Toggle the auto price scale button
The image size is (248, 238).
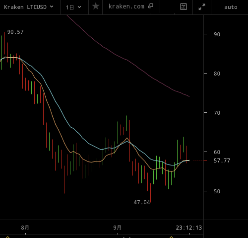(231, 7)
